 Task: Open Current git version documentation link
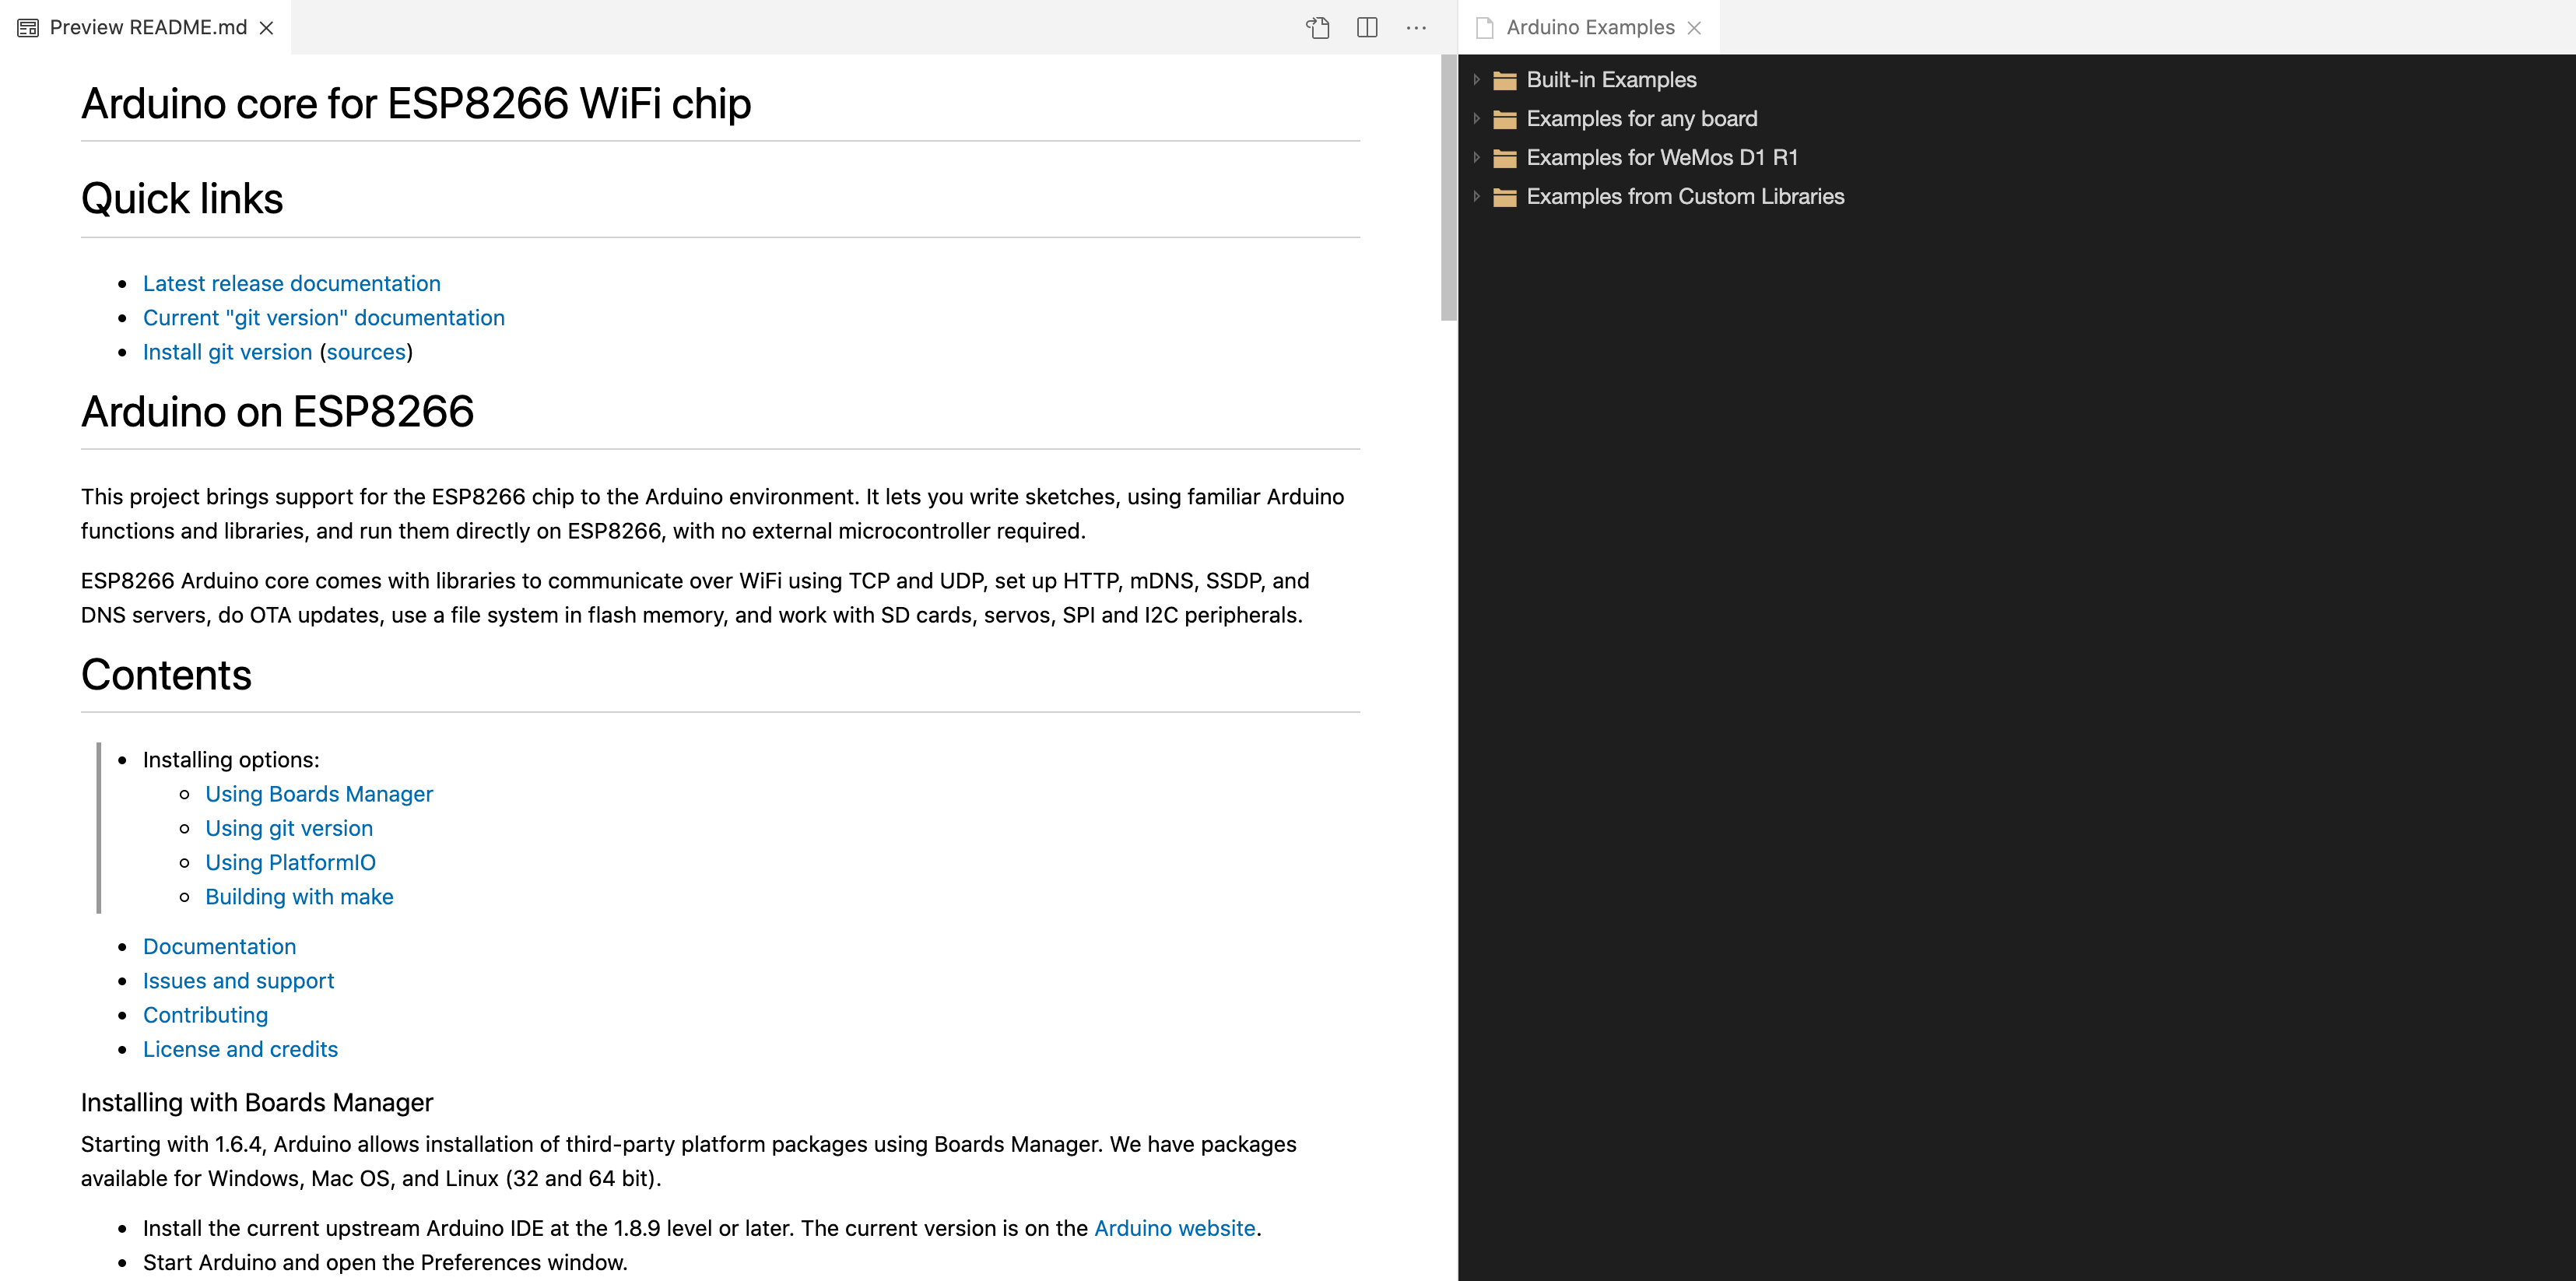pyautogui.click(x=325, y=317)
